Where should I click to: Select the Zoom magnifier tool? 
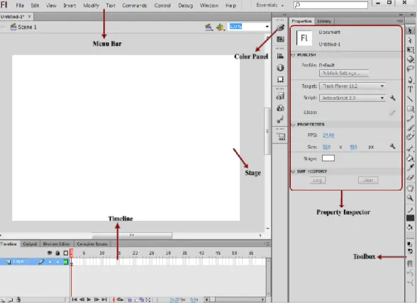[410, 198]
